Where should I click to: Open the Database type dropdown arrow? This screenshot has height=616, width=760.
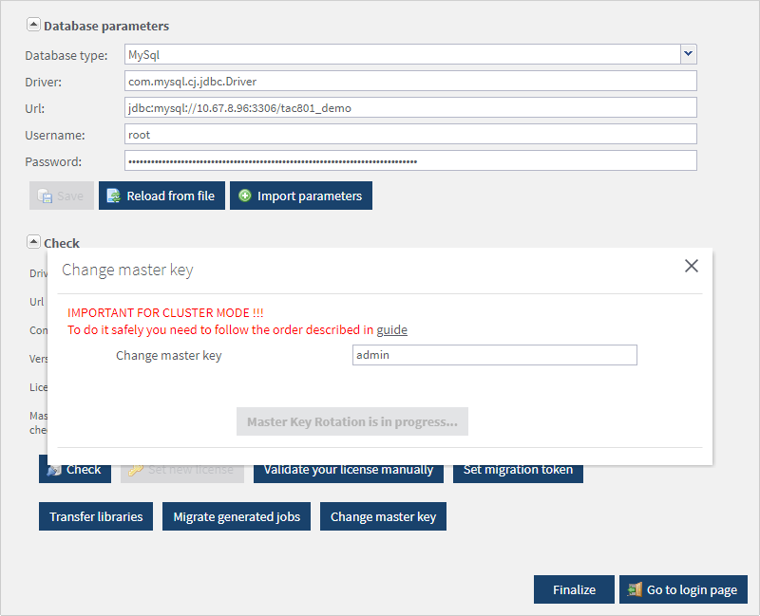tap(689, 55)
